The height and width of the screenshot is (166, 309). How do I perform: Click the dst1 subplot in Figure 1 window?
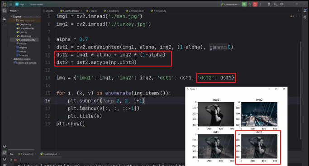point(216,146)
